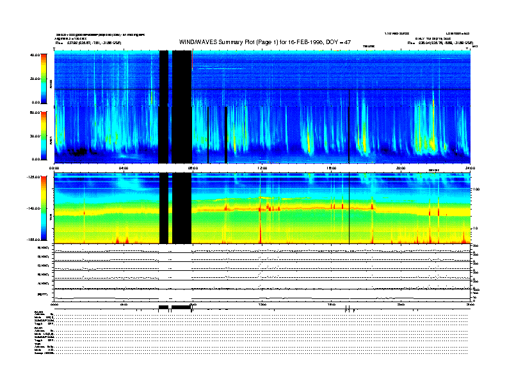Select the 24:00 label under the RAD1 spectrogram
This screenshot has height=391, width=507.
(x=470, y=167)
